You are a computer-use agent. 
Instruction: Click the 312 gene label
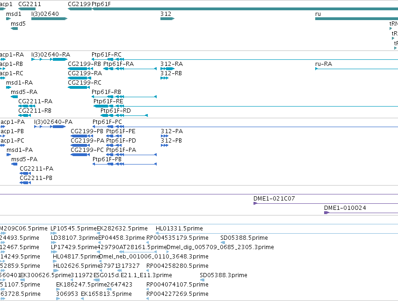coord(166,14)
